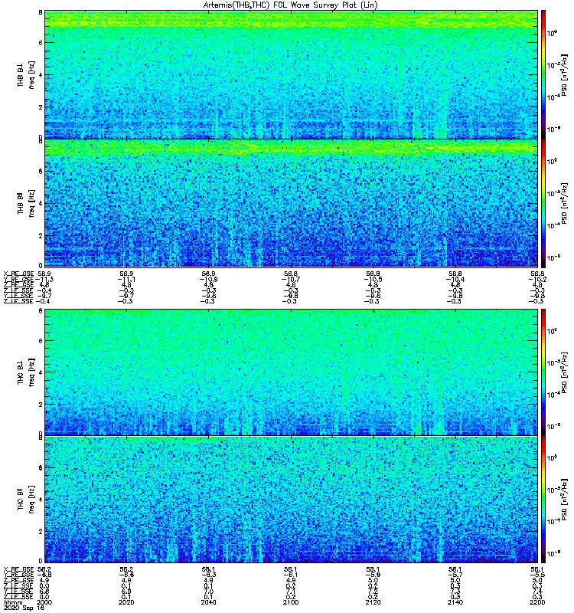The image size is (574, 613).
Task: Click the 'hhmm' row label
Action: pos(13,602)
